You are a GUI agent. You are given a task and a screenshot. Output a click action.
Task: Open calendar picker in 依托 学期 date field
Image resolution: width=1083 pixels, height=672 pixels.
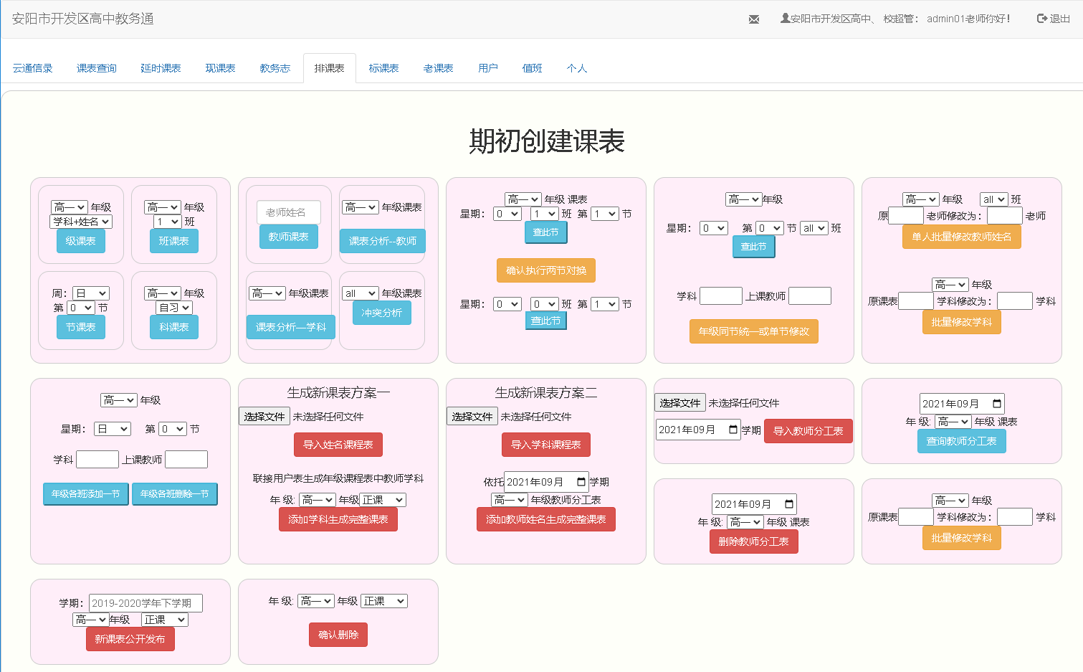pyautogui.click(x=581, y=482)
